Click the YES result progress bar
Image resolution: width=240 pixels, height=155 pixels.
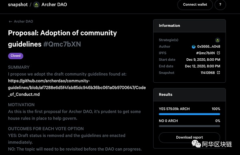[x=189, y=114]
